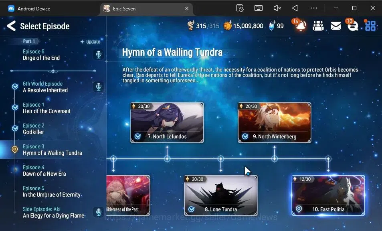
Task: Click the energy stamina icon
Action: (x=191, y=26)
